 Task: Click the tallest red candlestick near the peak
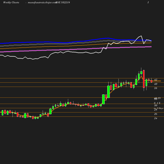tap(144, 79)
